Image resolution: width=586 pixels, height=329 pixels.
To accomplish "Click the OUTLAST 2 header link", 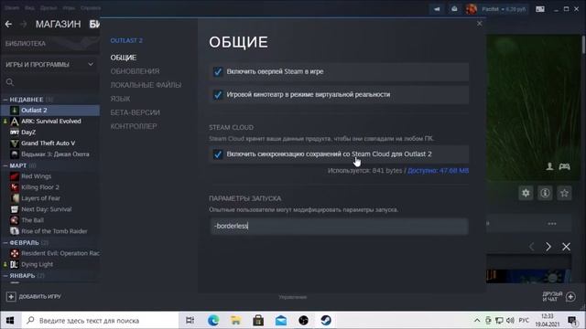I will (x=126, y=40).
